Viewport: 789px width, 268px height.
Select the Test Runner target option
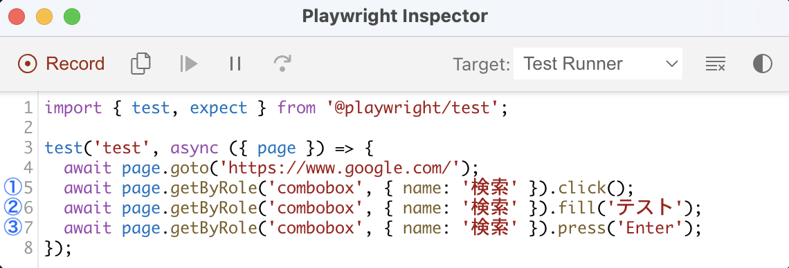(572, 64)
